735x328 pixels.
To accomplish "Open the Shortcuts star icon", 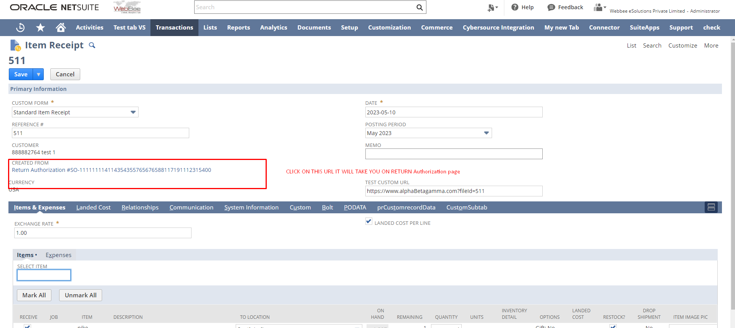I will [40, 28].
